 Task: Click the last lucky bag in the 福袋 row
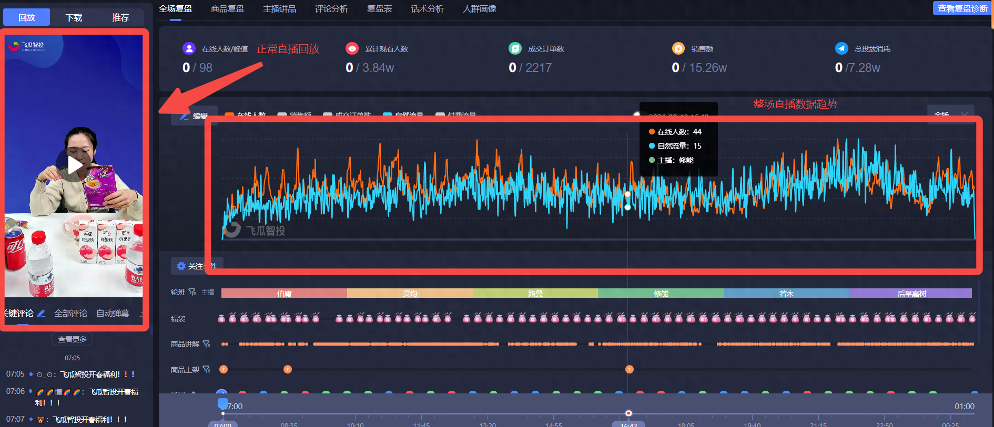coord(972,318)
